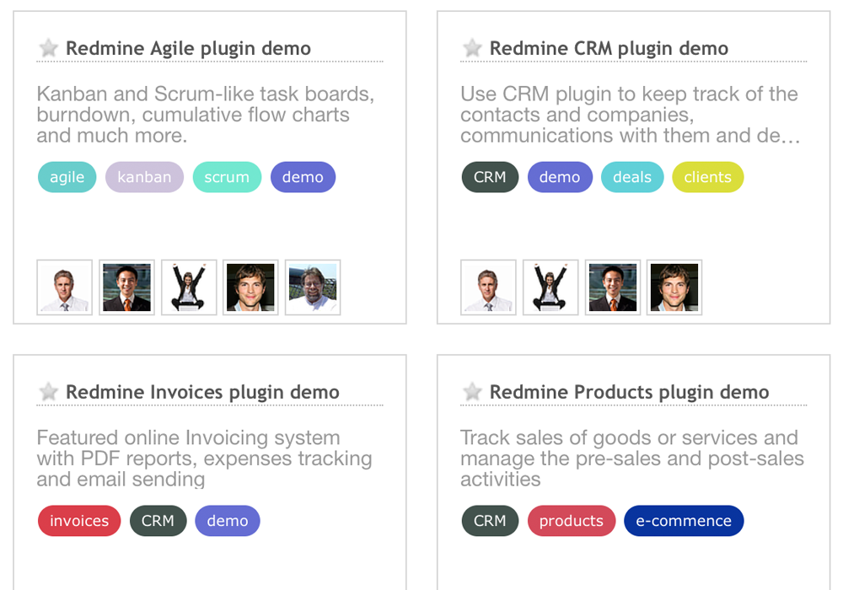843x590 pixels.
Task: Open the Redmine Invoices plugin demo project
Action: coord(202,392)
